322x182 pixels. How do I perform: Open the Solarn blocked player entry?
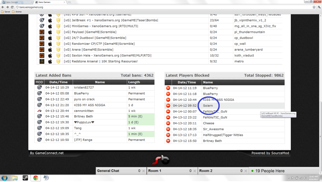(x=225, y=106)
